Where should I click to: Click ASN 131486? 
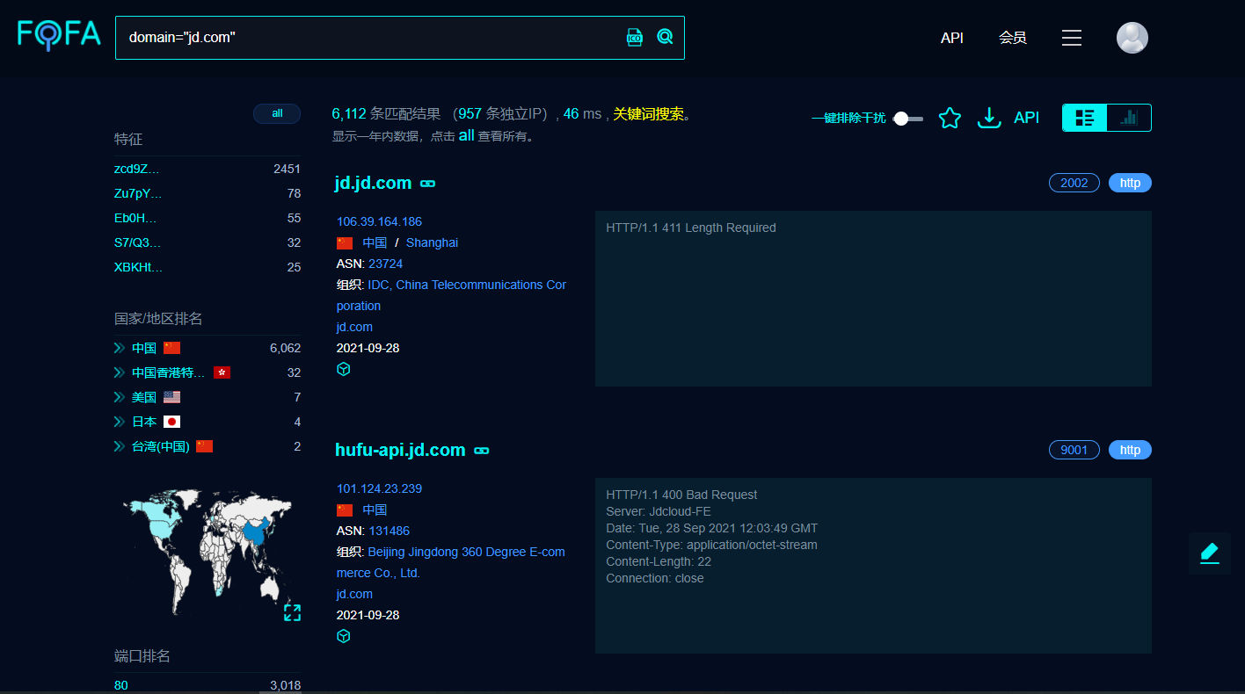click(390, 531)
